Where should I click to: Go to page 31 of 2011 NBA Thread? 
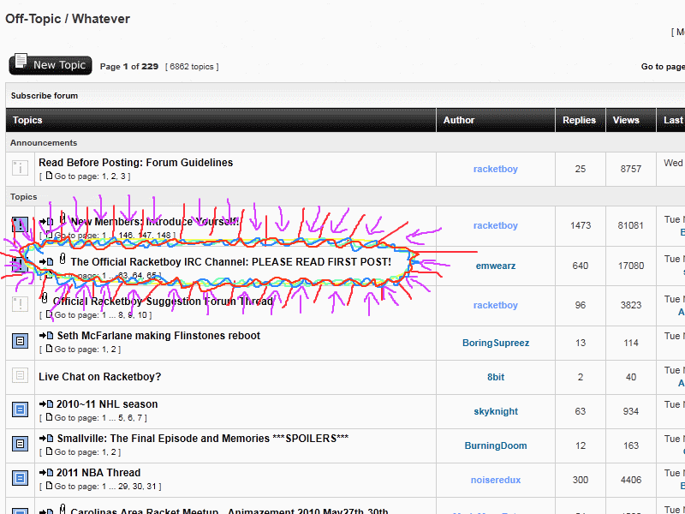[152, 487]
